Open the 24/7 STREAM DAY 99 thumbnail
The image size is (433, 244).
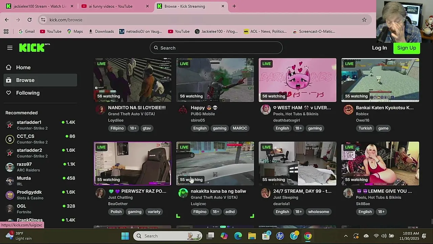[x=297, y=164]
